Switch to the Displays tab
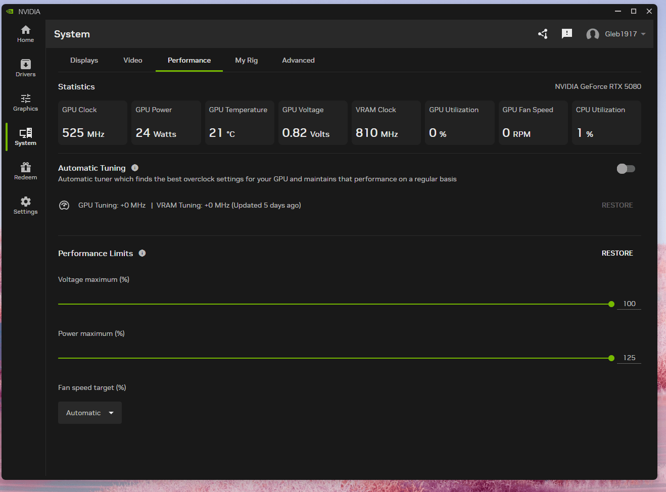The height and width of the screenshot is (492, 666). pos(84,60)
